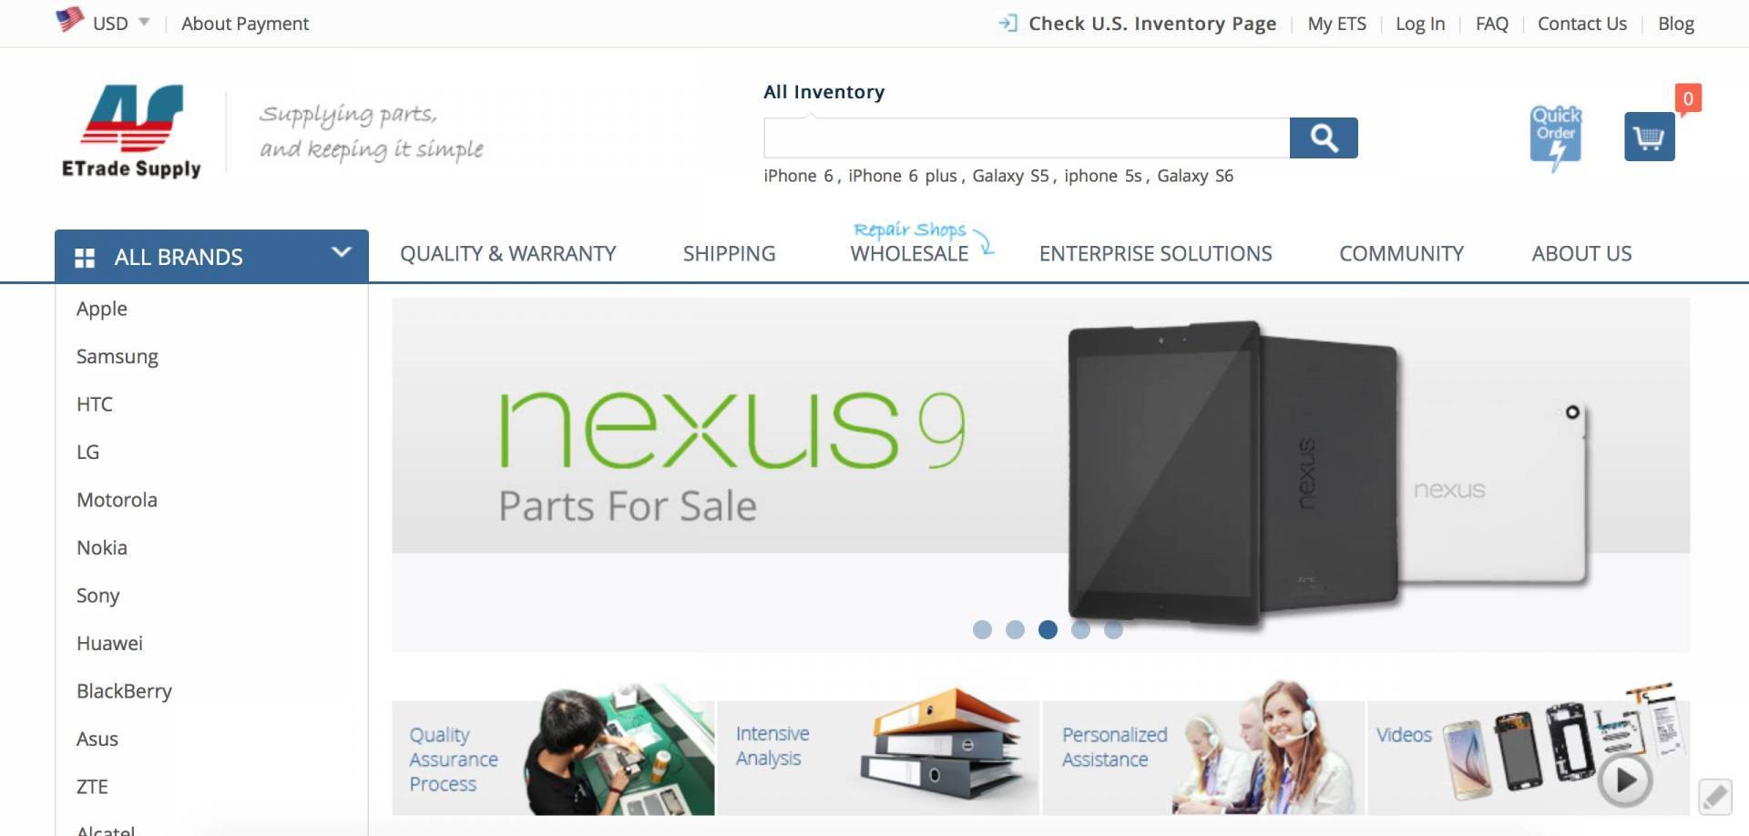Click the grid icon beside ALL BRANDS

85,258
